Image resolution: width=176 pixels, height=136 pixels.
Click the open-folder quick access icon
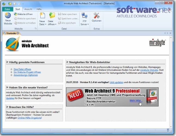click(10, 4)
